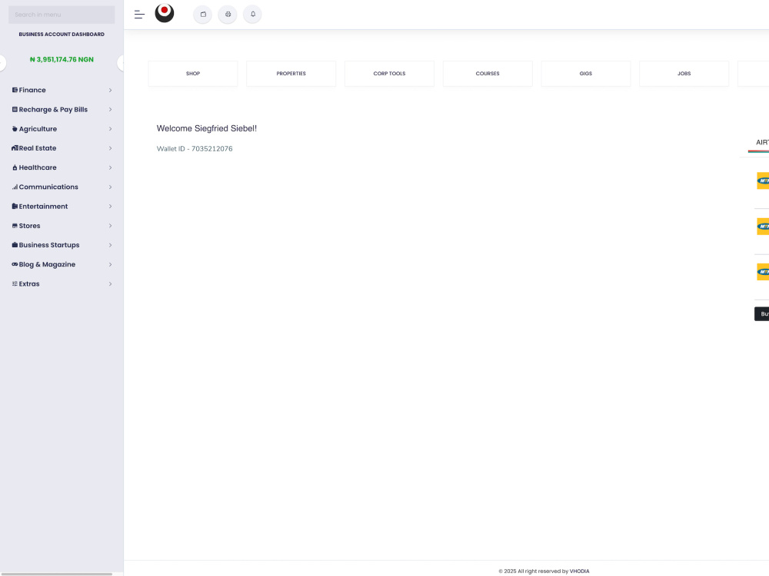769x576 pixels.
Task: Click the printer icon in top bar
Action: pyautogui.click(x=228, y=14)
